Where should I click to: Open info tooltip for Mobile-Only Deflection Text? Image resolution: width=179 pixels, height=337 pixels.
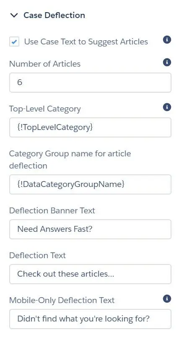167,298
